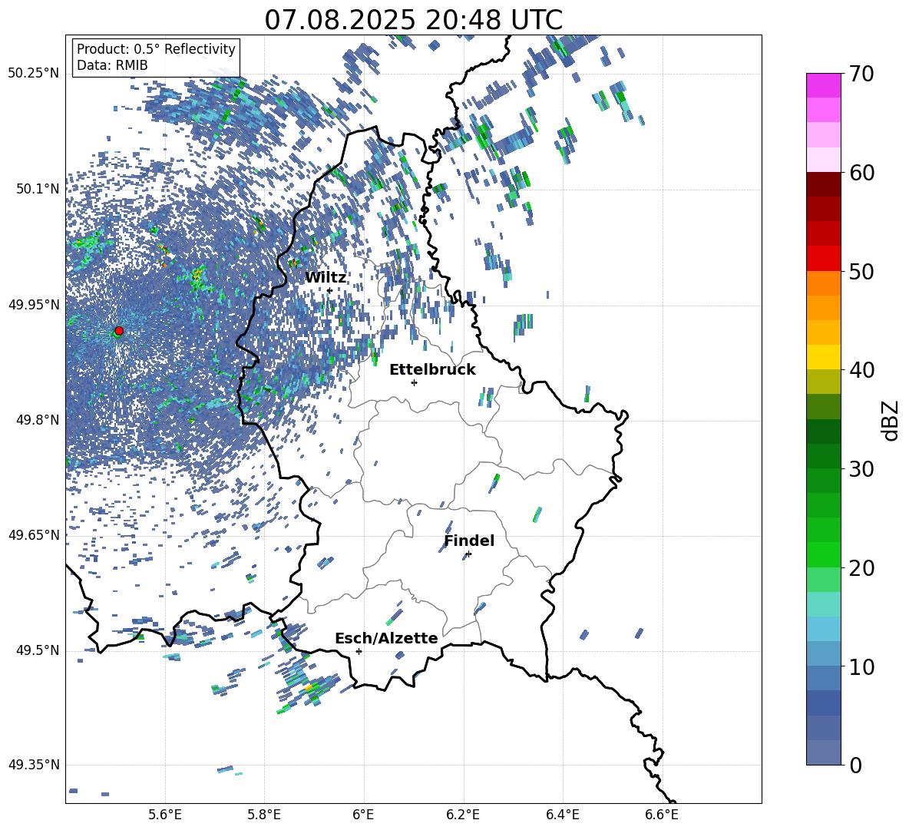
Task: Click the Esch/Alzette city label
Action: (x=386, y=638)
